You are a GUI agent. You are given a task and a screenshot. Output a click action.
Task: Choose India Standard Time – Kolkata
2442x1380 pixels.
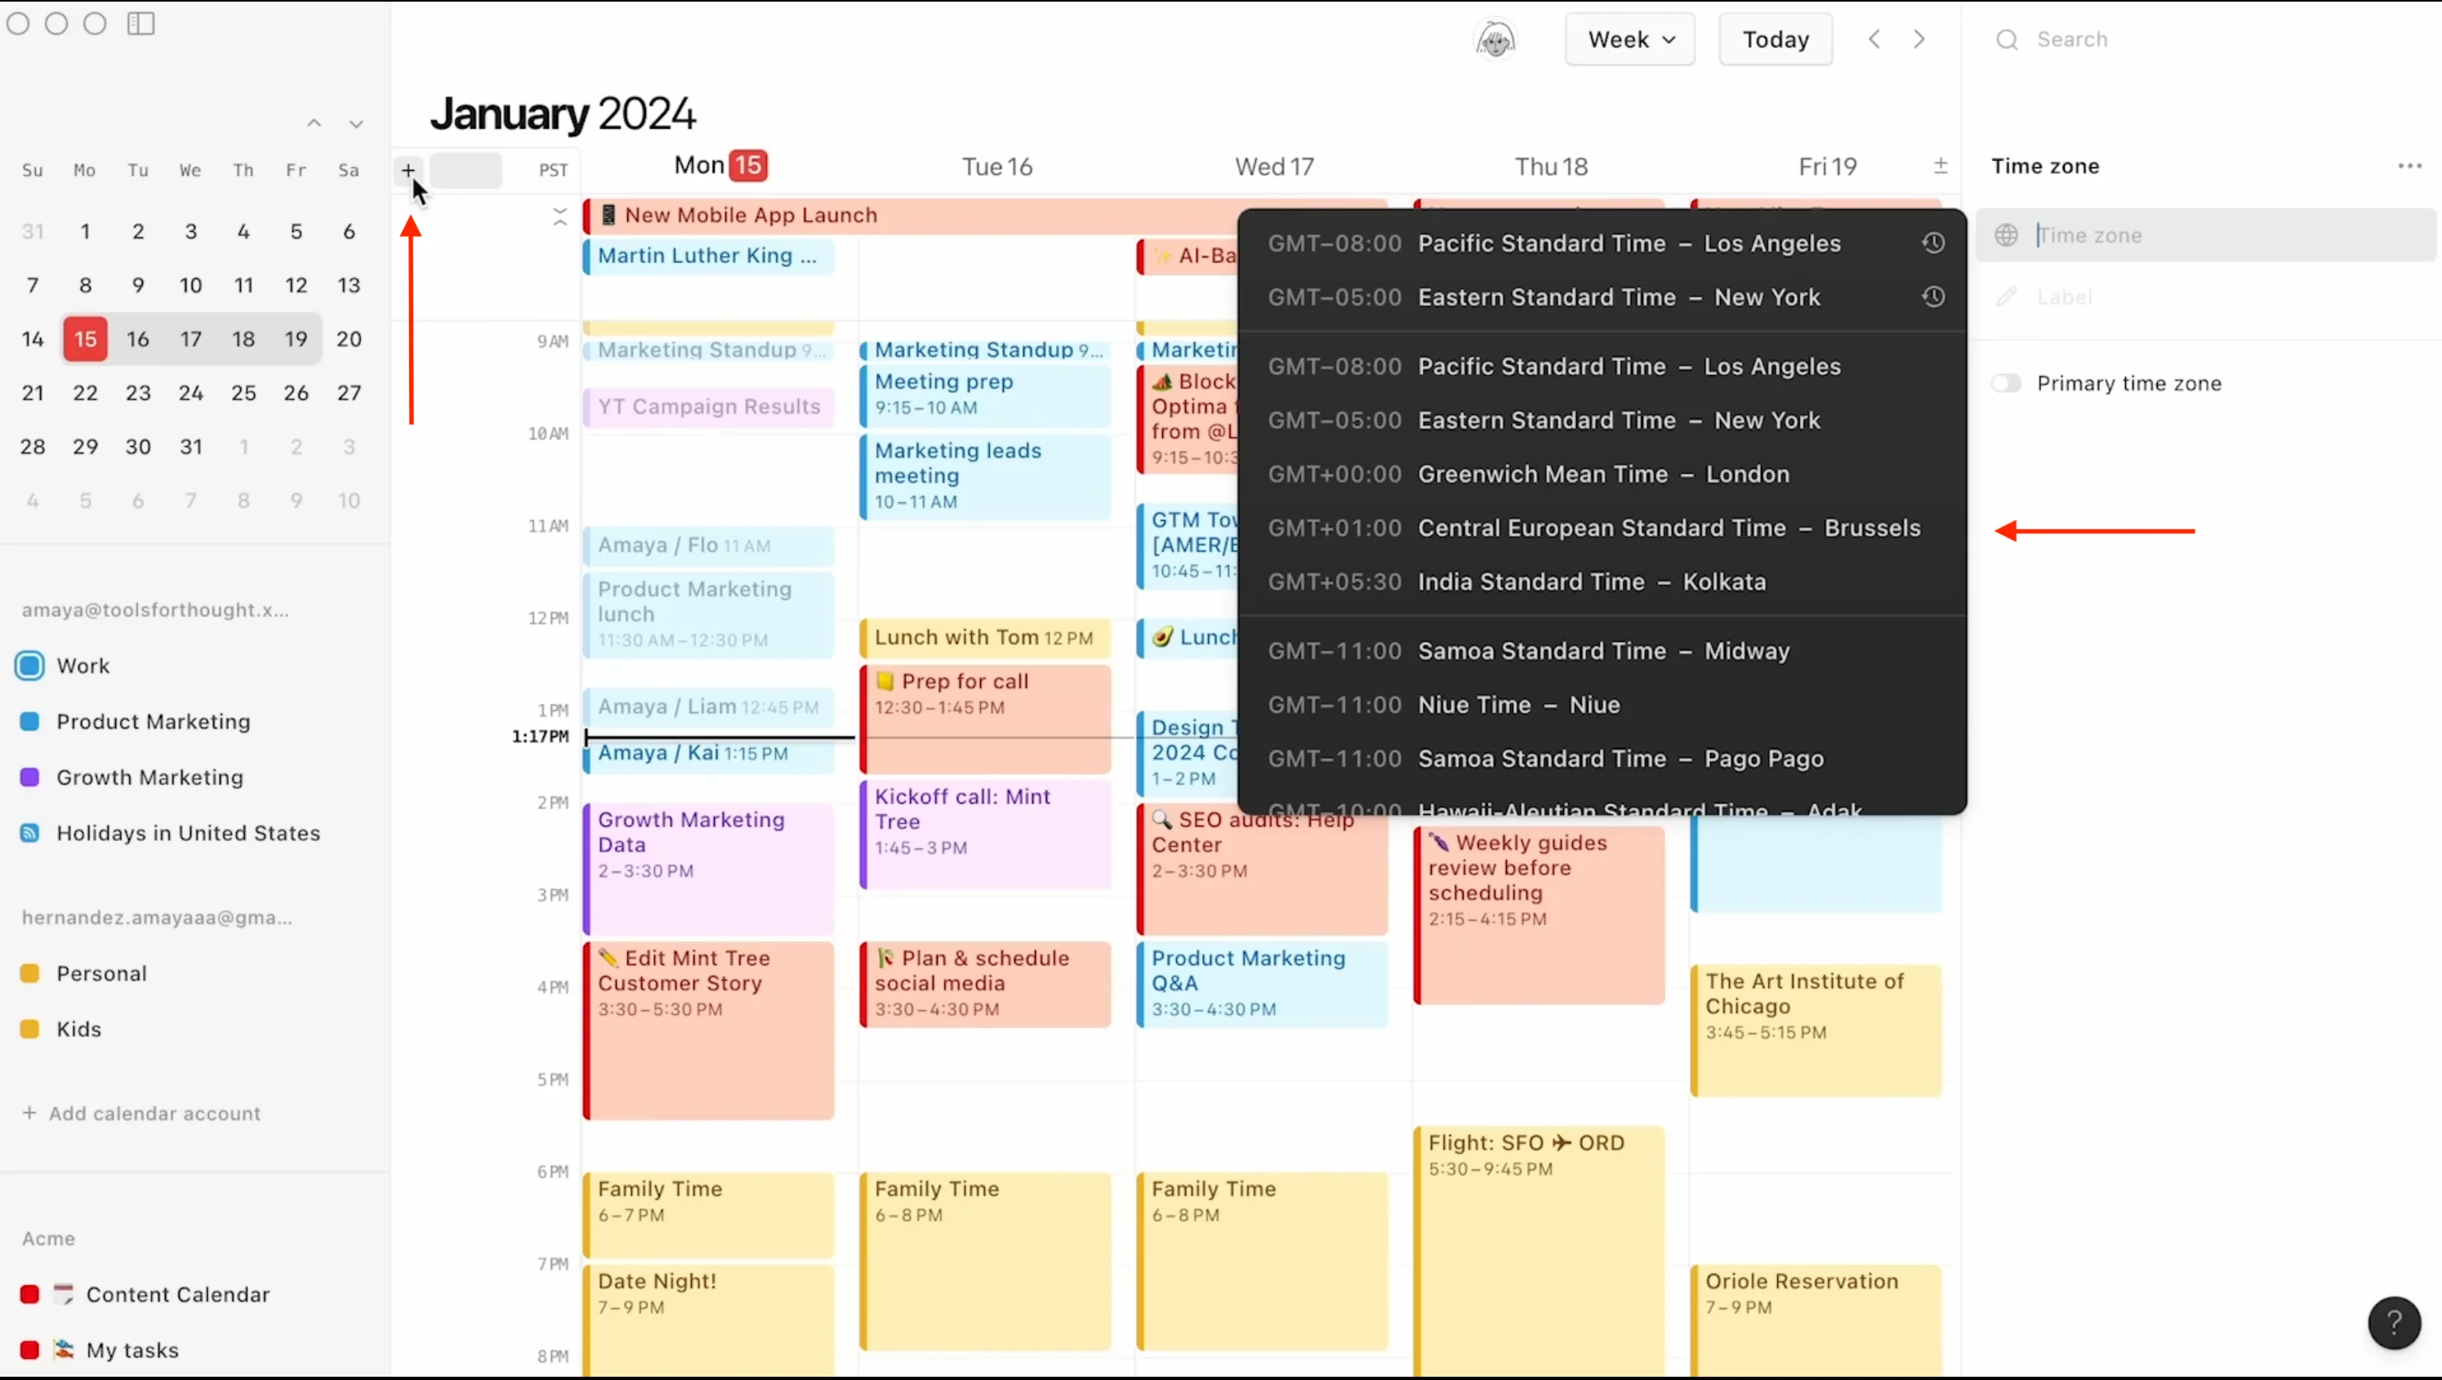click(1591, 582)
